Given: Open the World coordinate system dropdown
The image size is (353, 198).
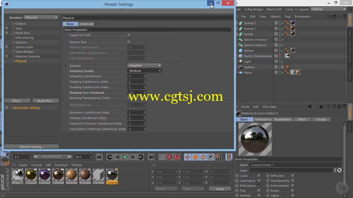Looking at the screenshot, I should point(166,189).
